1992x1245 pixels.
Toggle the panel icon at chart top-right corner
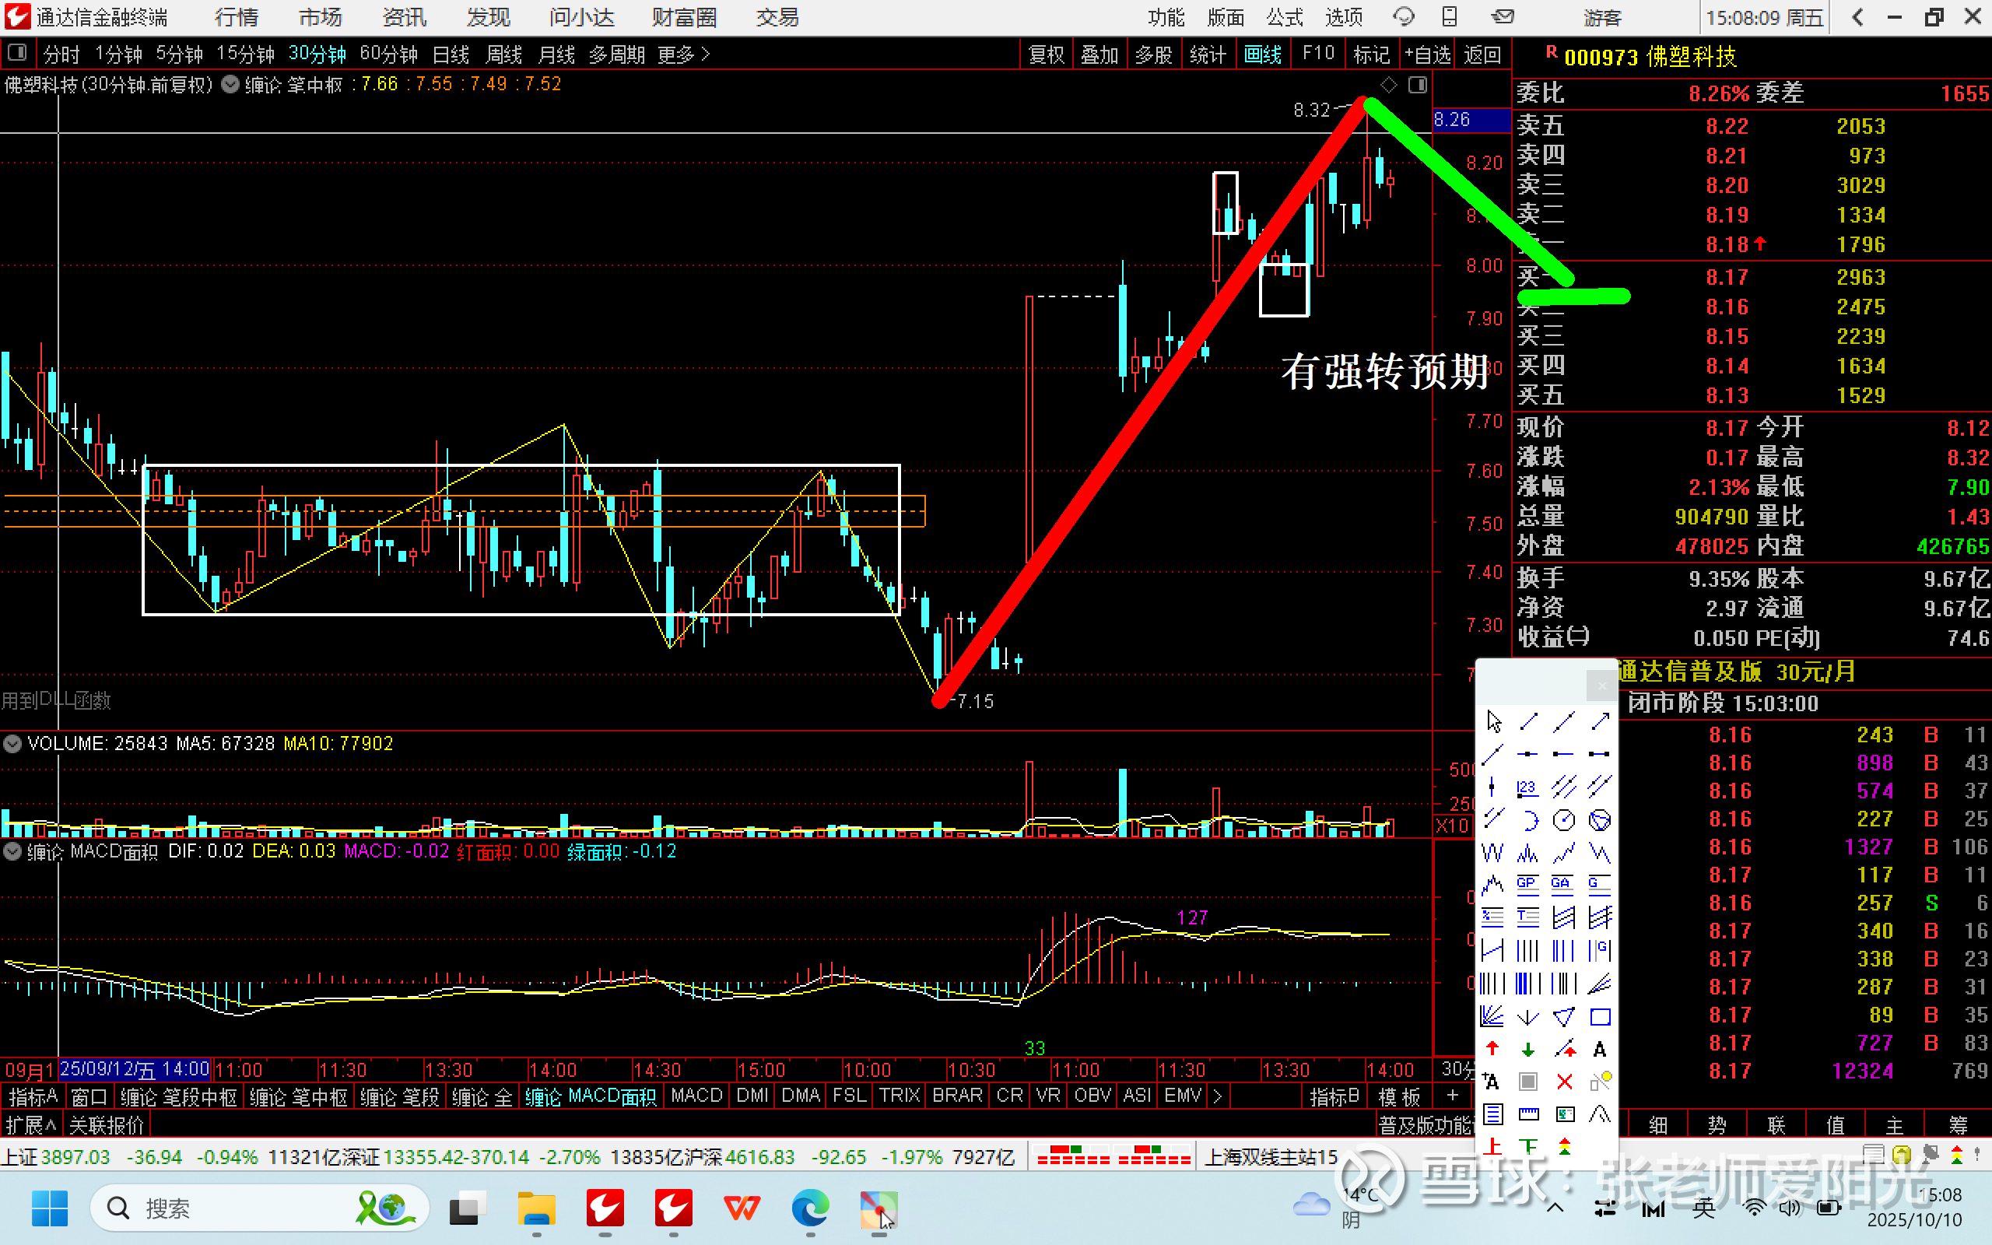[1417, 85]
